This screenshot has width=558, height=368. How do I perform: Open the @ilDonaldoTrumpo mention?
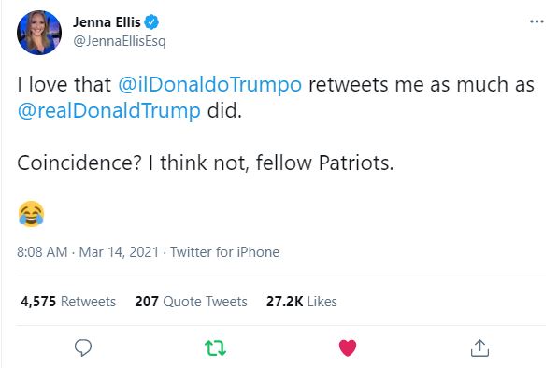[x=209, y=85]
